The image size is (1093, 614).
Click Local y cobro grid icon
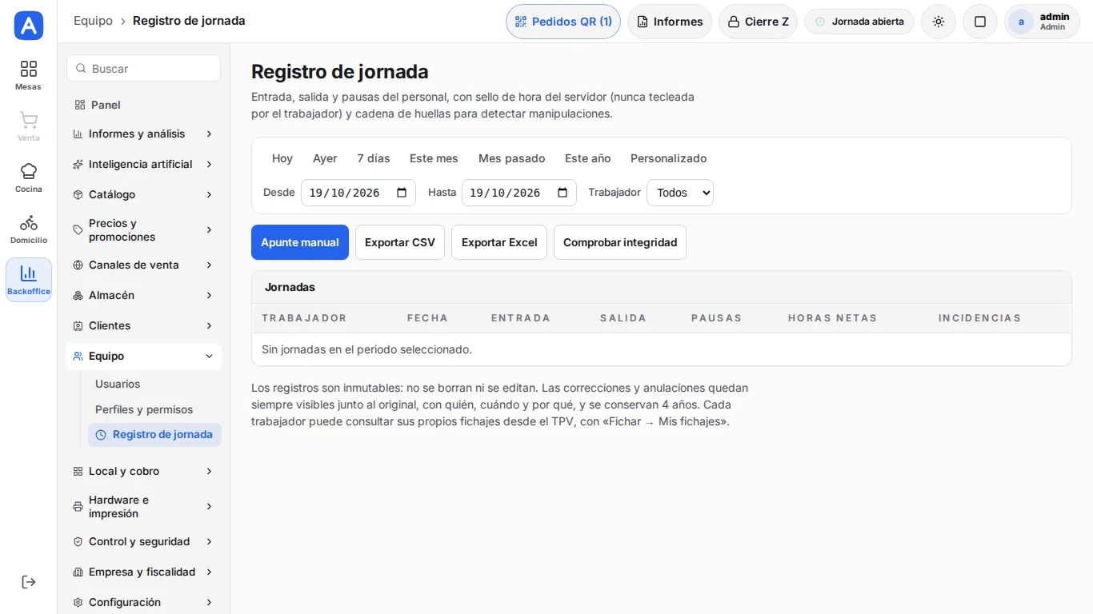(x=78, y=471)
